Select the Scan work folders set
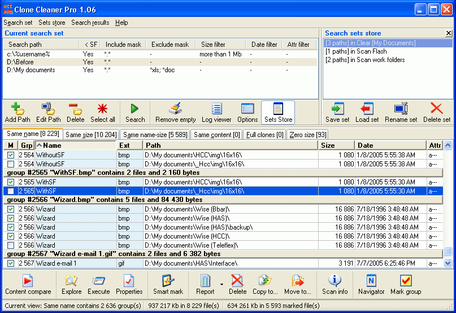The height and width of the screenshot is (313, 456). [365, 60]
